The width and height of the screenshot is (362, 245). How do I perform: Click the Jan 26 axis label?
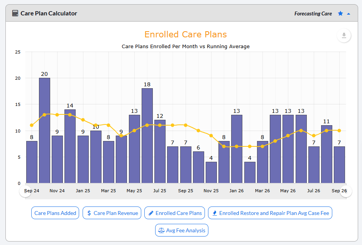(x=237, y=191)
